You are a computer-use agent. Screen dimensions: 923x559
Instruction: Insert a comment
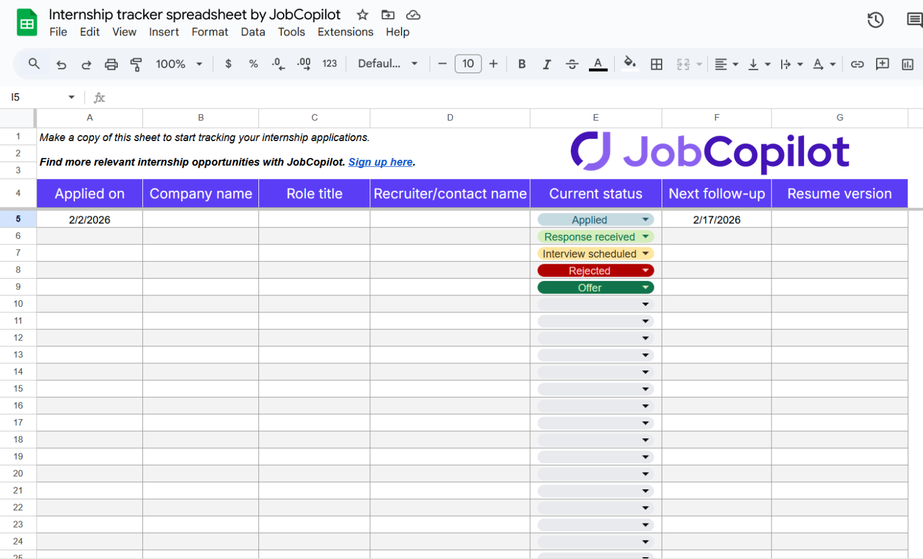[883, 64]
